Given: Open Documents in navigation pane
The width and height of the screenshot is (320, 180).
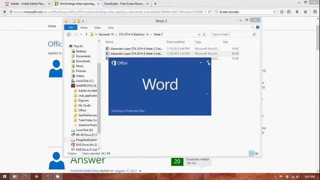Looking at the screenshot, I should [83, 56].
